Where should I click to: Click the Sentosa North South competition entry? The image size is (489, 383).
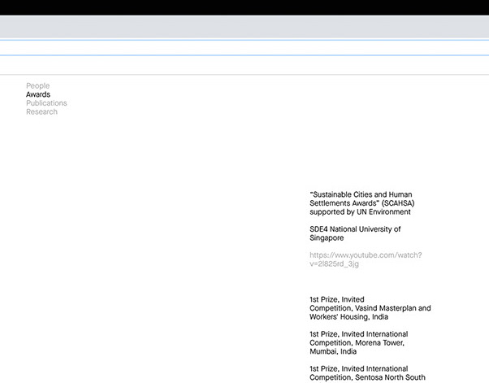[367, 373]
